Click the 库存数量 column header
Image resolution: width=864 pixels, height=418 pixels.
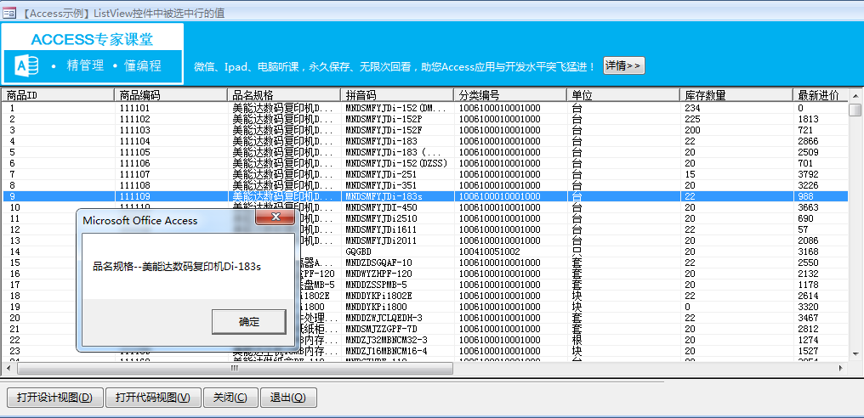point(736,95)
